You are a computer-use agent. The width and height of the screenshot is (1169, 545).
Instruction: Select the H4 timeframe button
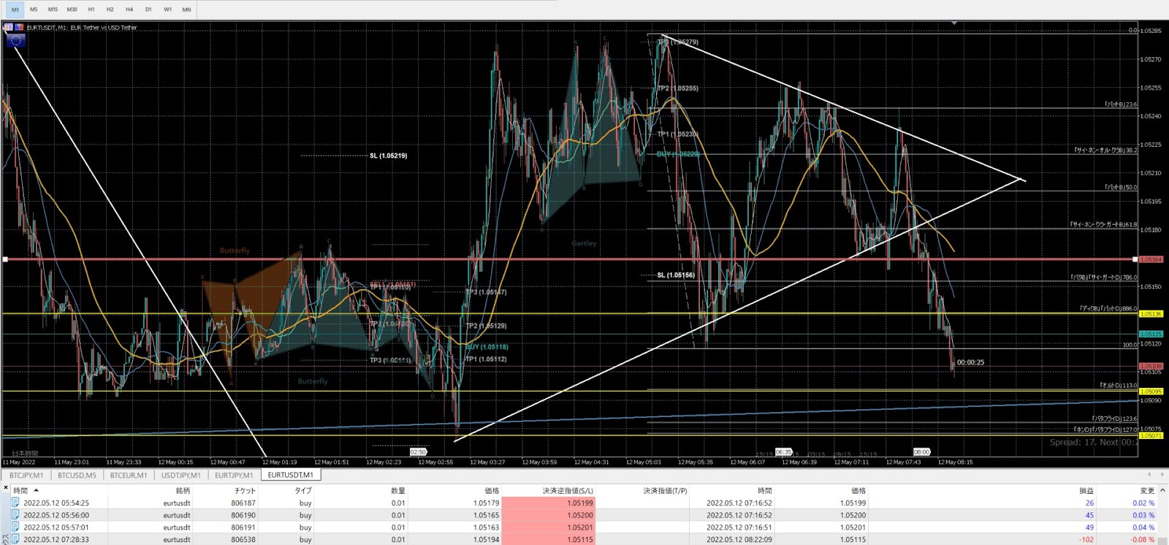pos(129,9)
